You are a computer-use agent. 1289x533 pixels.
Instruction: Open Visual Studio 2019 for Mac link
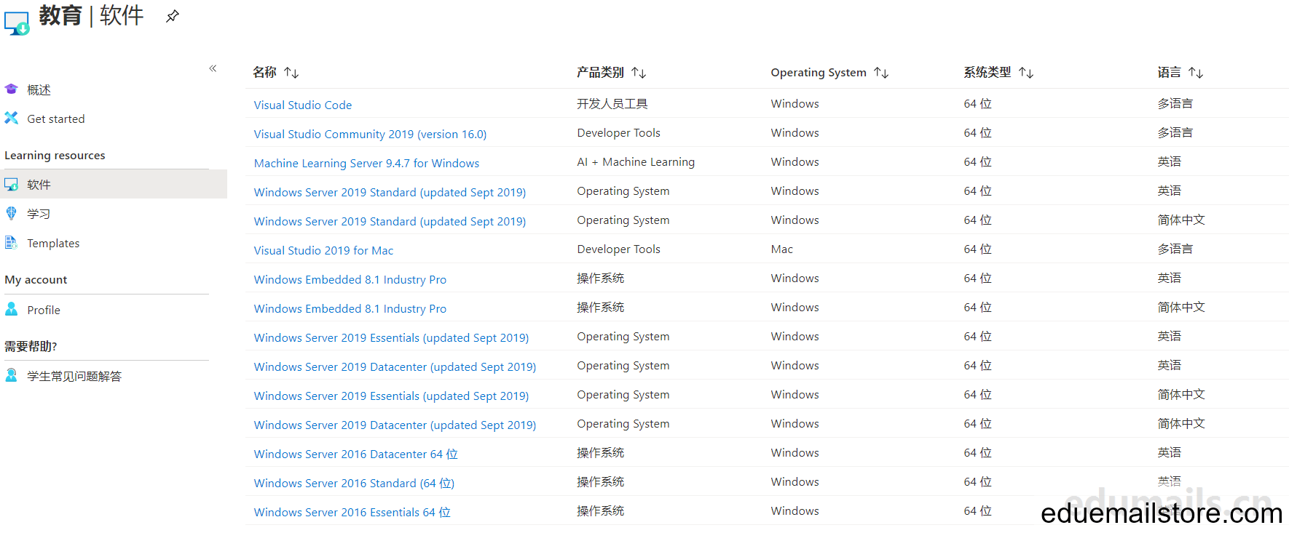323,250
